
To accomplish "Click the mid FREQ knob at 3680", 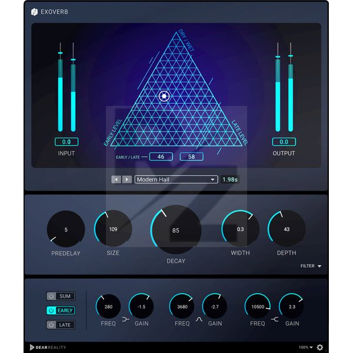I will coord(182,306).
